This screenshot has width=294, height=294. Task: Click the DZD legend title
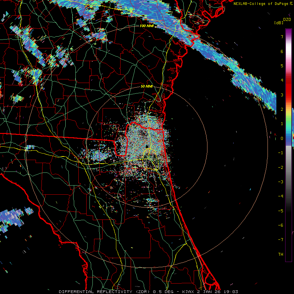point(287,20)
